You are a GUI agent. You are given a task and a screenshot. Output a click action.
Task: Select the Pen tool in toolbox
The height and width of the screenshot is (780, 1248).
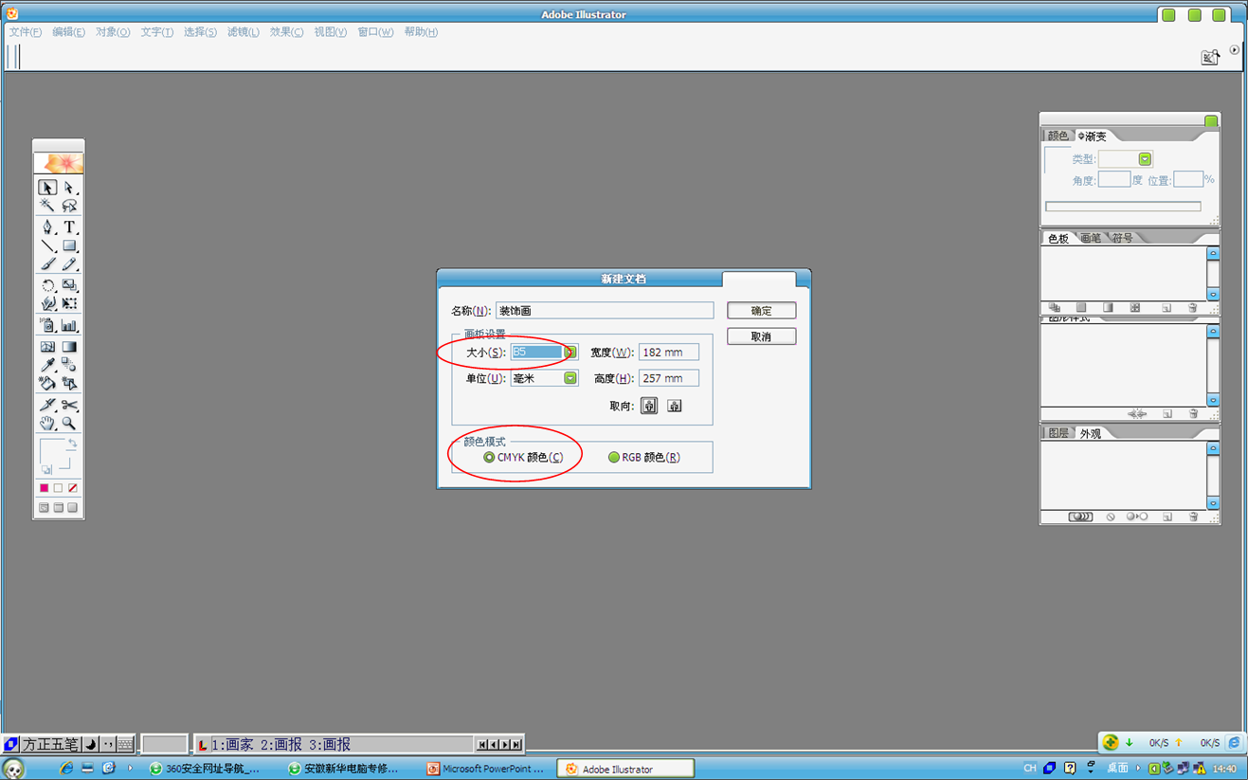click(x=47, y=227)
